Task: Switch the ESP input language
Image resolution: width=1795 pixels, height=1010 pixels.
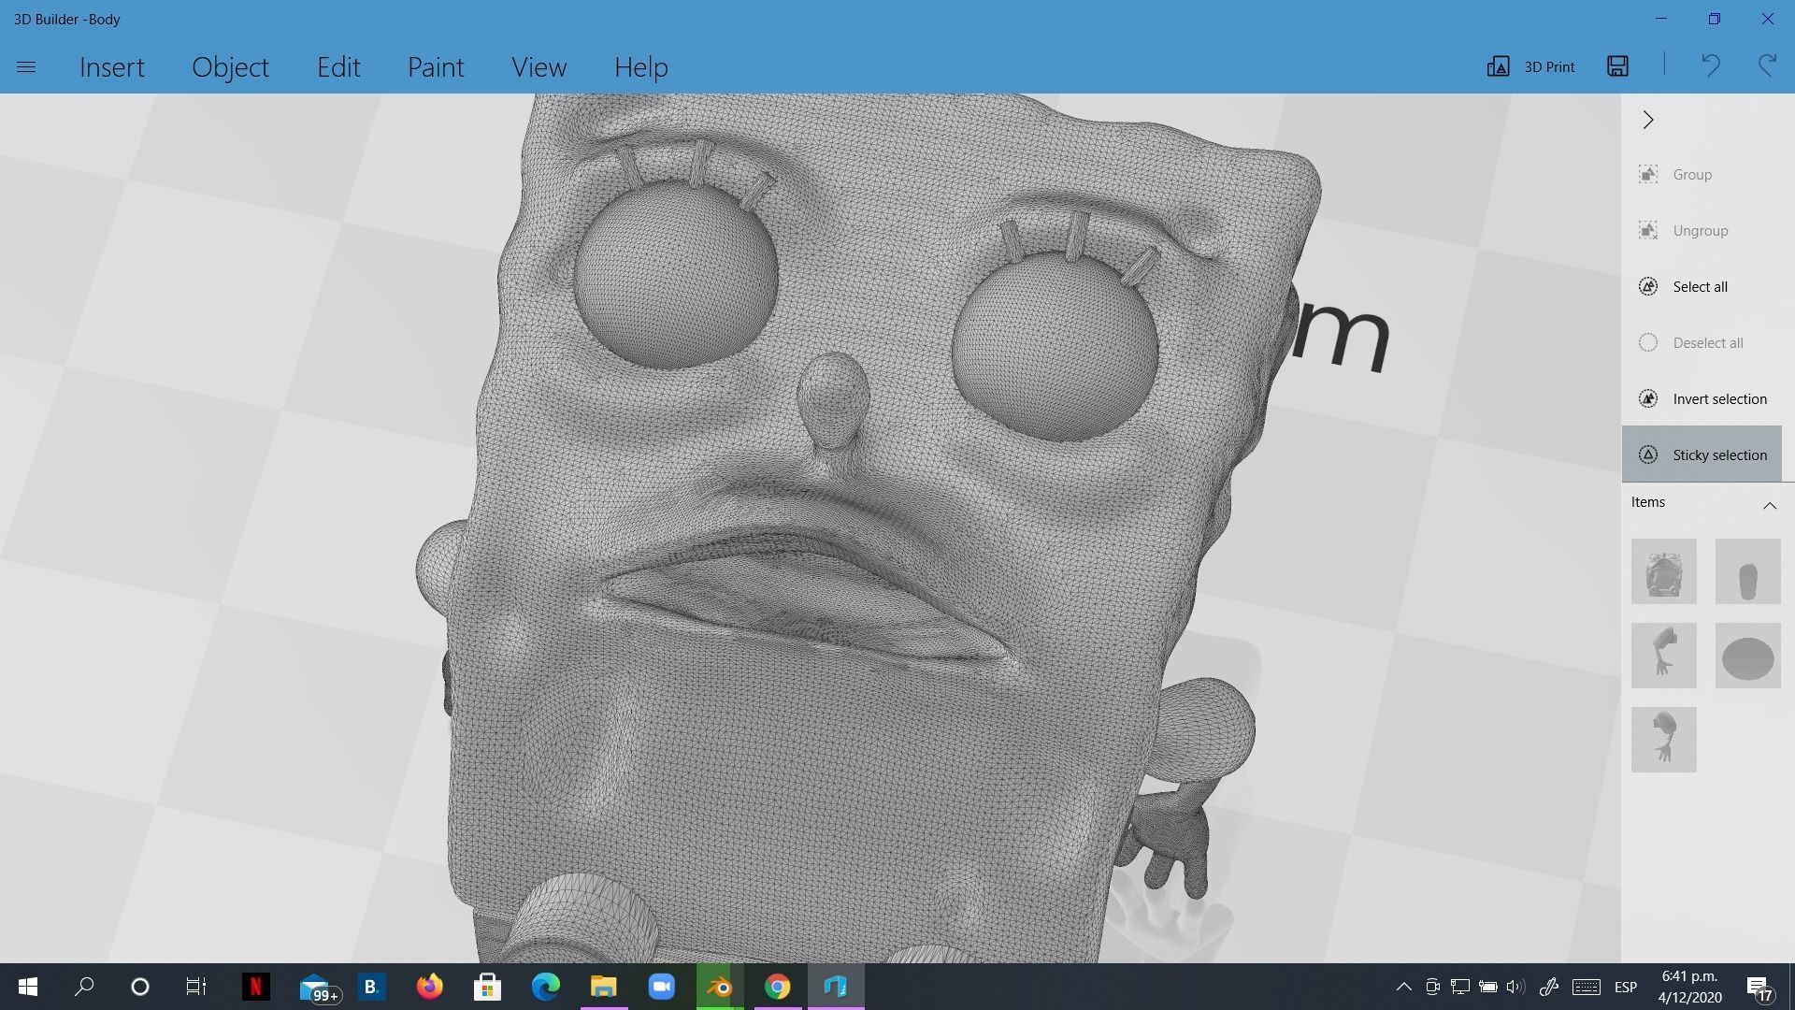Action: coord(1626,987)
